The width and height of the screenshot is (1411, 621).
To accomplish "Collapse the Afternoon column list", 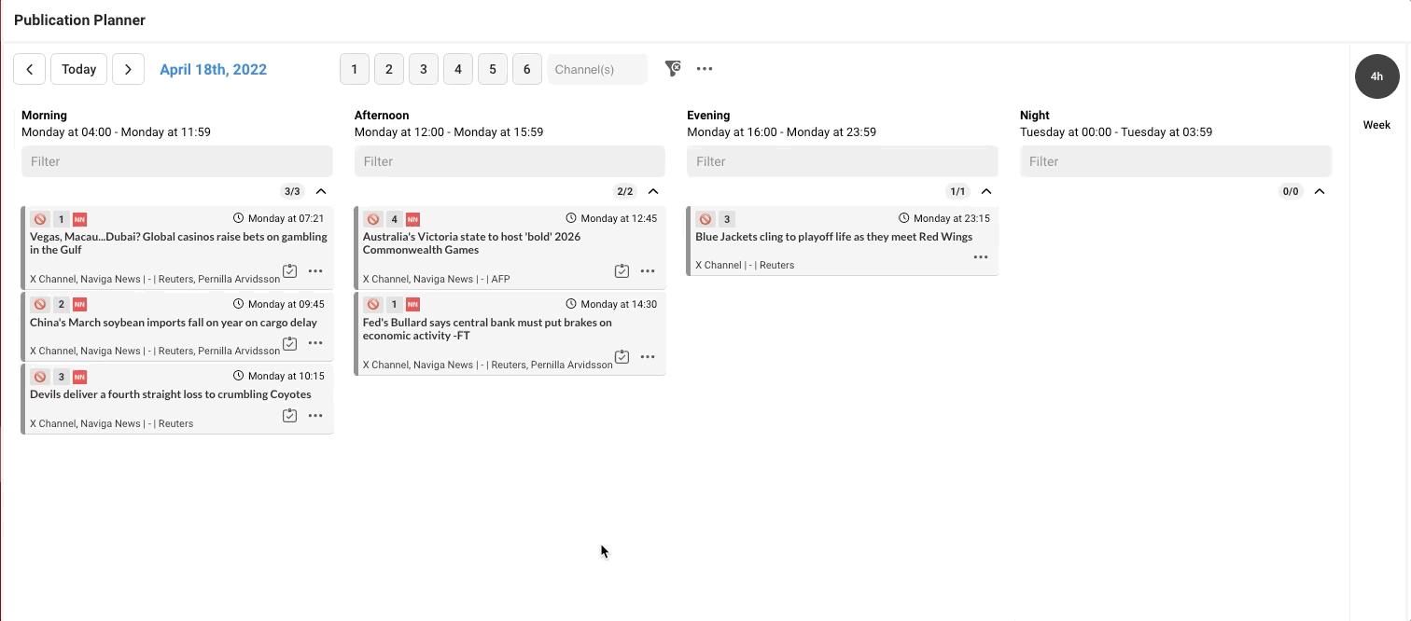I will (653, 191).
